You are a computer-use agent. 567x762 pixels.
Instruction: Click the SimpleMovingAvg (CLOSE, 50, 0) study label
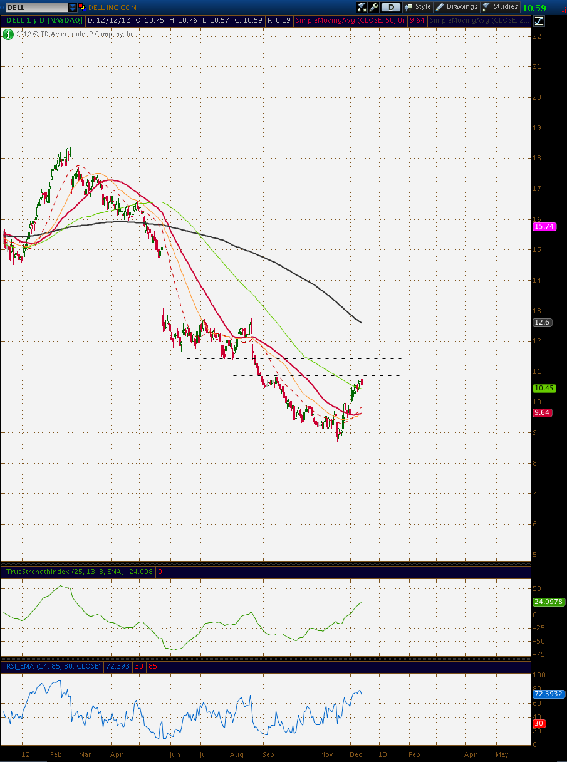point(350,21)
